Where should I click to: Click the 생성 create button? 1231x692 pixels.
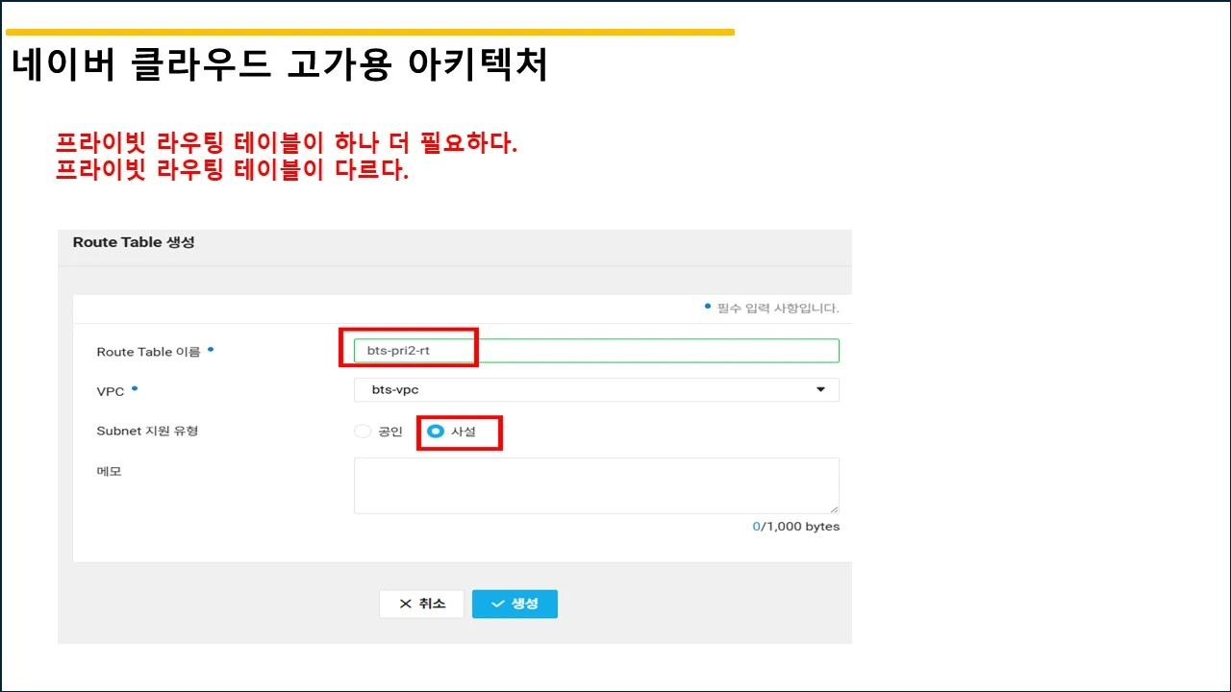(515, 604)
